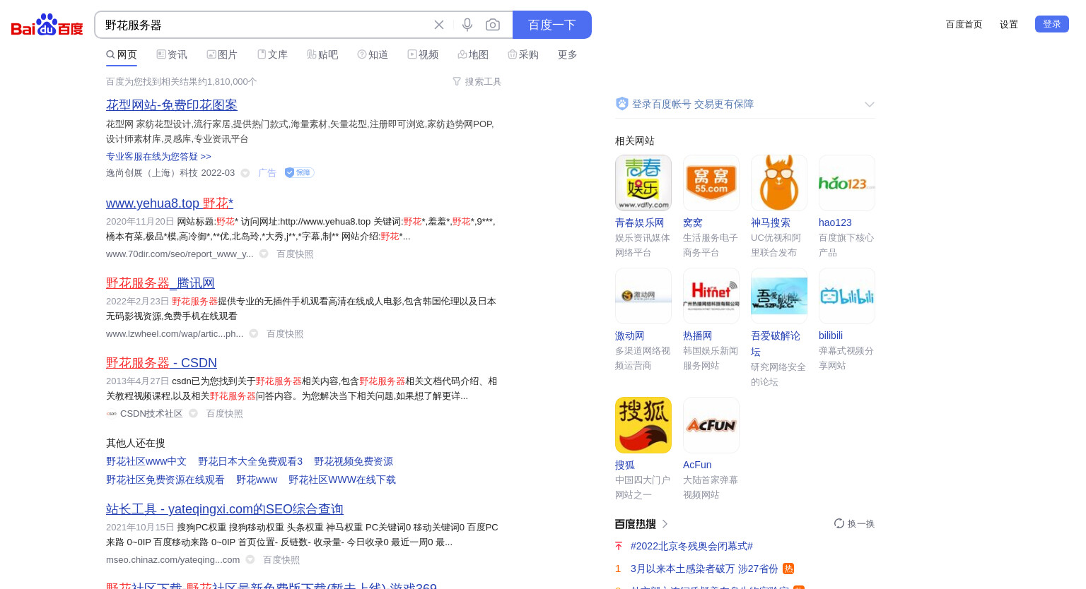The image size is (1086, 589).
Task: Click the 神马搜索 text link
Action: 771,222
